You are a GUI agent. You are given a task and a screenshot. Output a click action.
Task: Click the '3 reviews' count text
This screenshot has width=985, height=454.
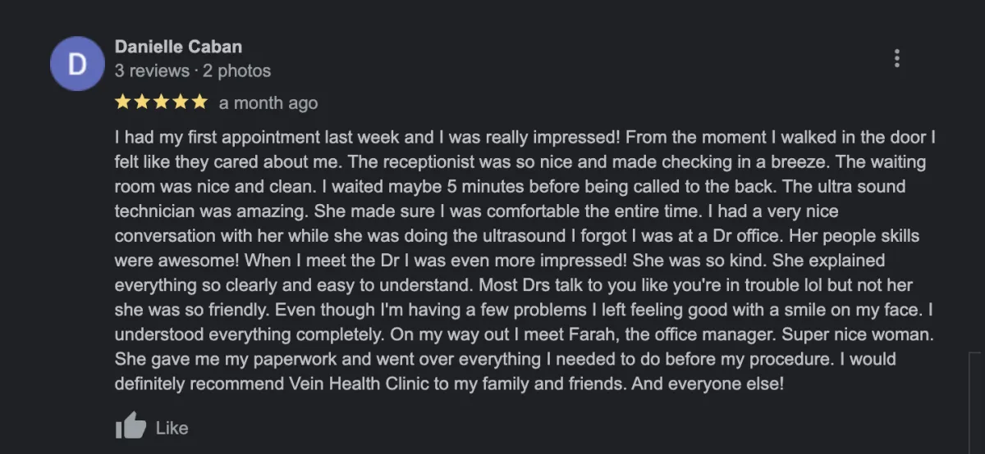point(151,71)
